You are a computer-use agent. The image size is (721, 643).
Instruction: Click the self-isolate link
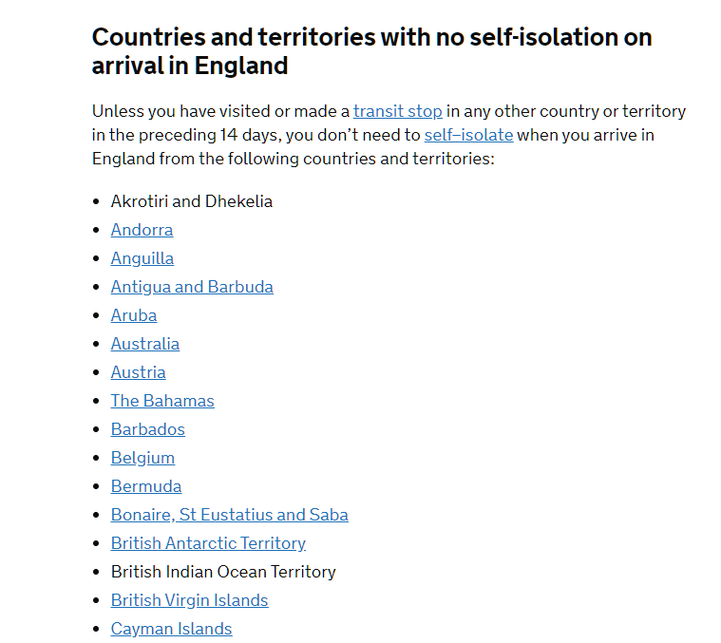point(468,135)
